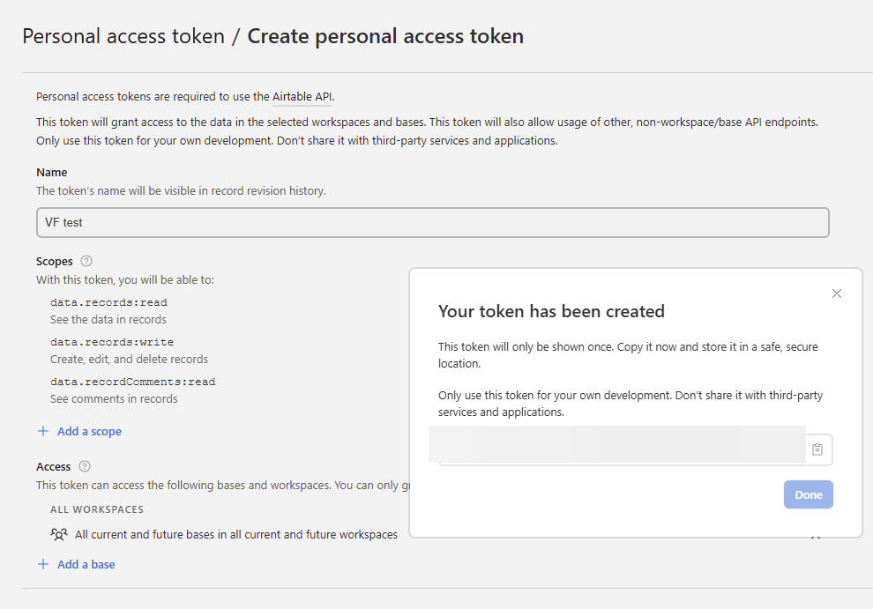Click 'With this token, you will be able to:' text
The width and height of the screenshot is (873, 609).
pyautogui.click(x=125, y=280)
